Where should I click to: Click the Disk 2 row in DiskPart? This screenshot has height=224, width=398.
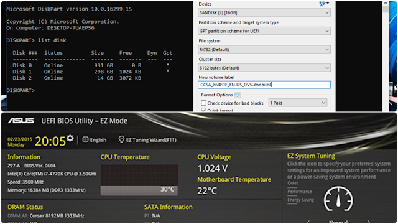click(x=77, y=78)
